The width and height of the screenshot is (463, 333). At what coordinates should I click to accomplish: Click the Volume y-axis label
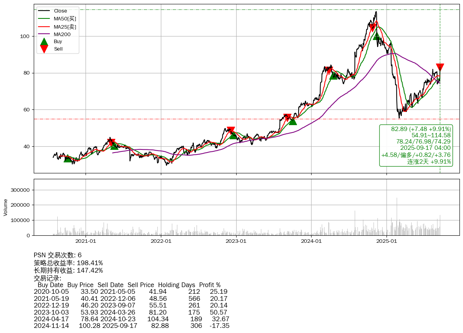tap(5, 207)
